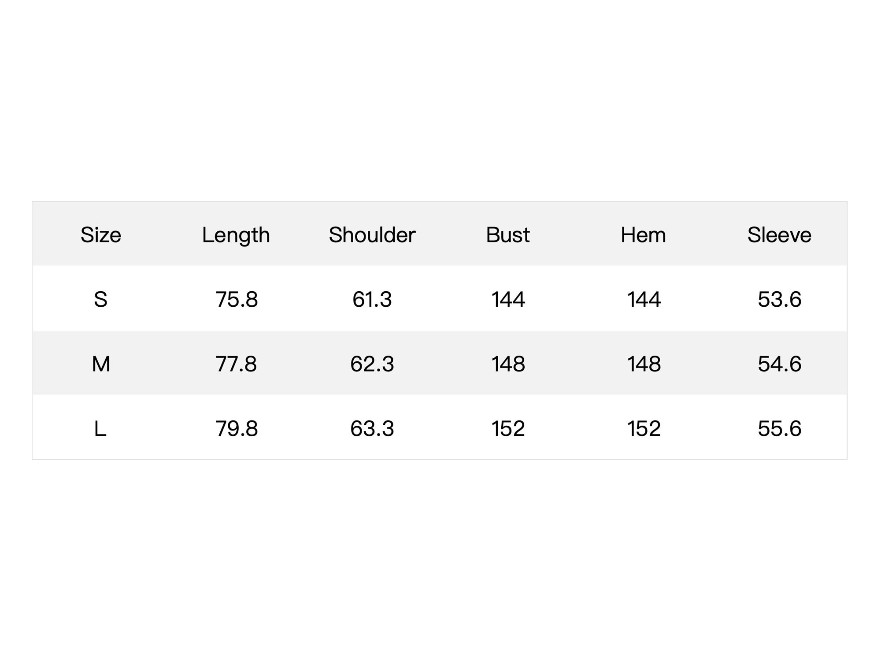Screen dimensions: 881x661
Task: Click the 152 hem value in L row
Action: pyautogui.click(x=644, y=429)
